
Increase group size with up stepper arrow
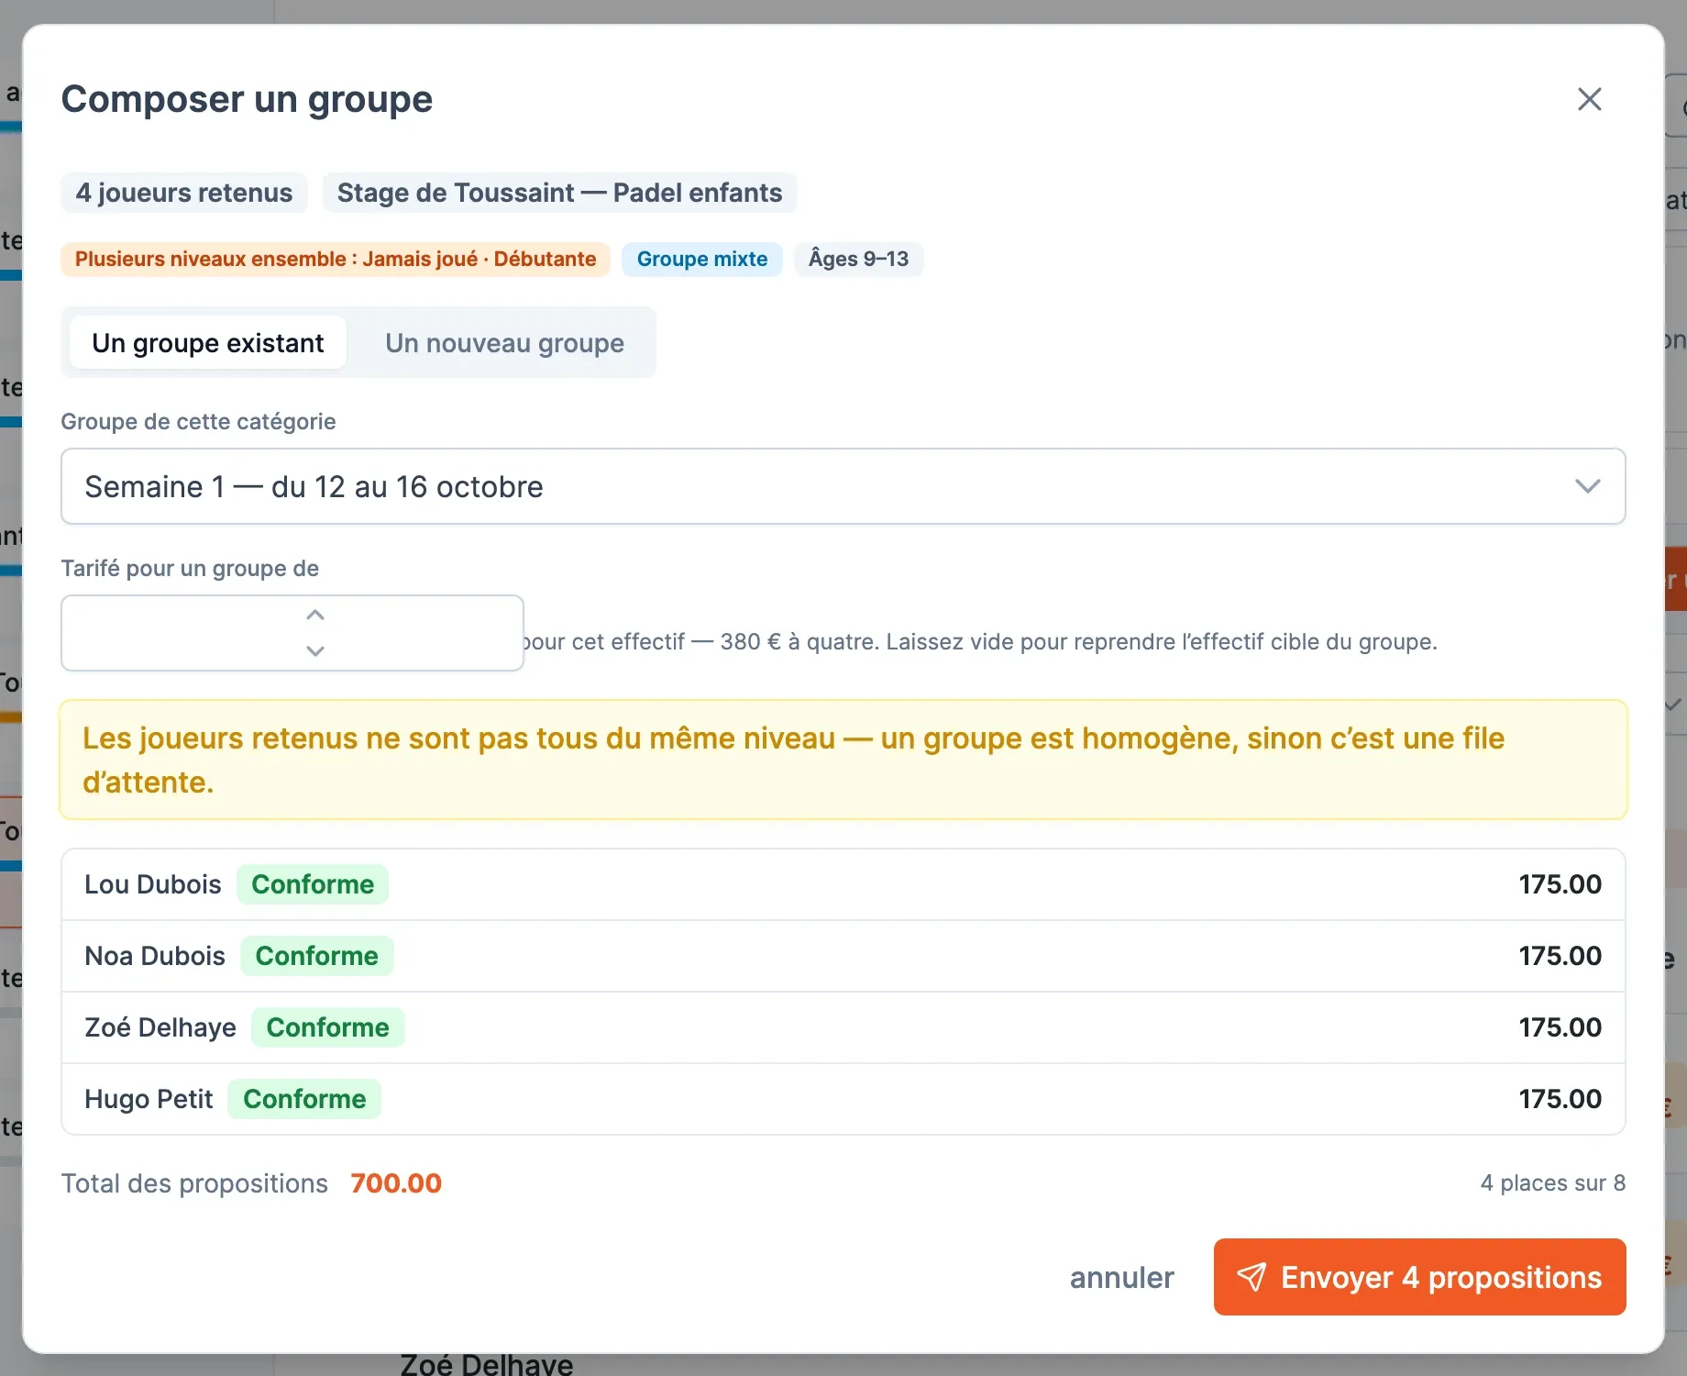tap(315, 615)
